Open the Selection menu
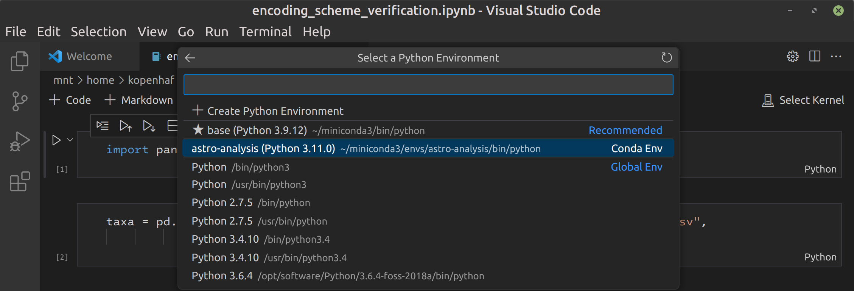854x291 pixels. click(99, 32)
